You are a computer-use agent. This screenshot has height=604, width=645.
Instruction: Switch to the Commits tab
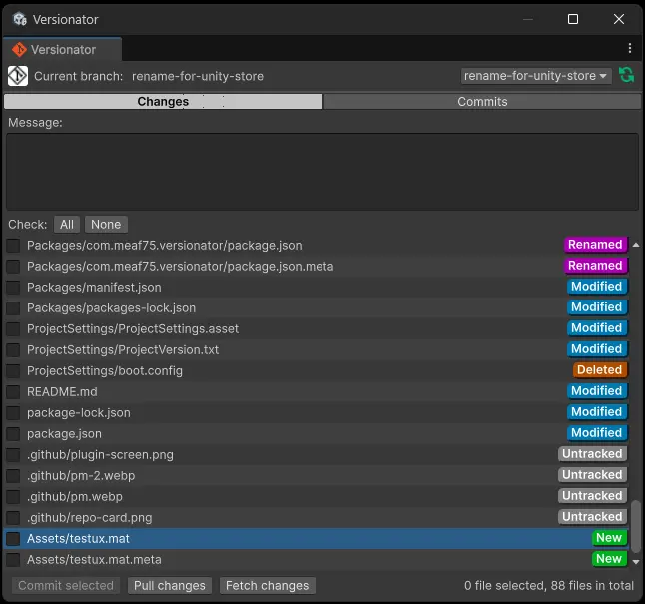click(482, 102)
